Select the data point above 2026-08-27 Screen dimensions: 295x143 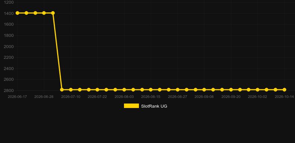pyautogui.click(x=178, y=90)
